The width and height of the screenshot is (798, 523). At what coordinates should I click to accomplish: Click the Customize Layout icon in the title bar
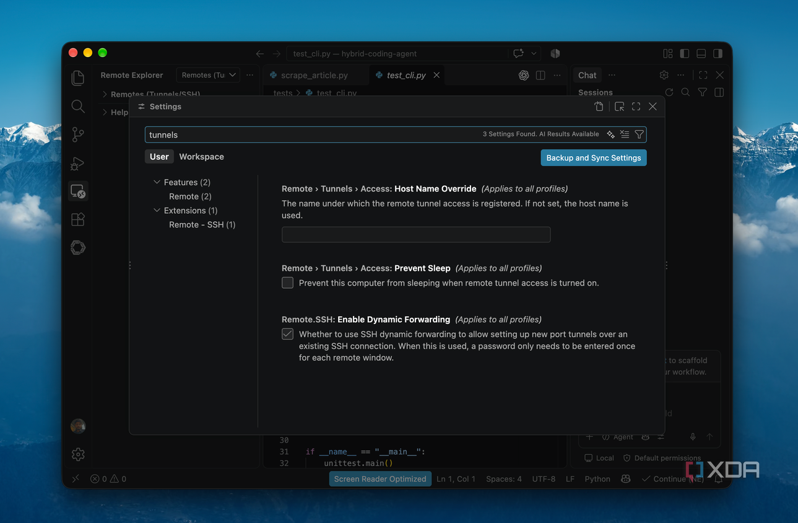tap(667, 54)
